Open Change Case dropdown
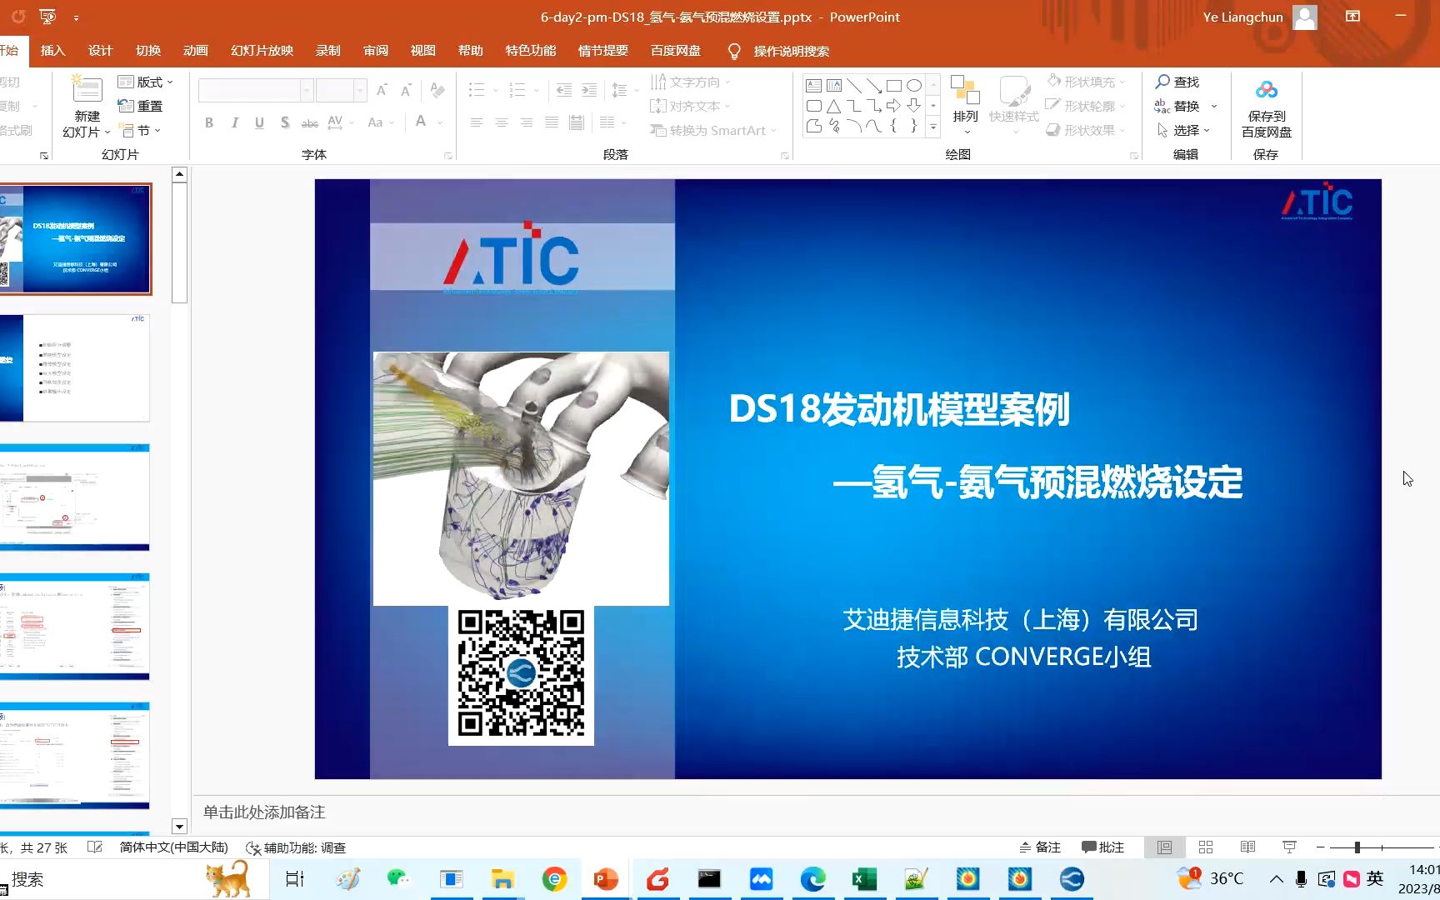Viewport: 1440px width, 900px height. [380, 122]
